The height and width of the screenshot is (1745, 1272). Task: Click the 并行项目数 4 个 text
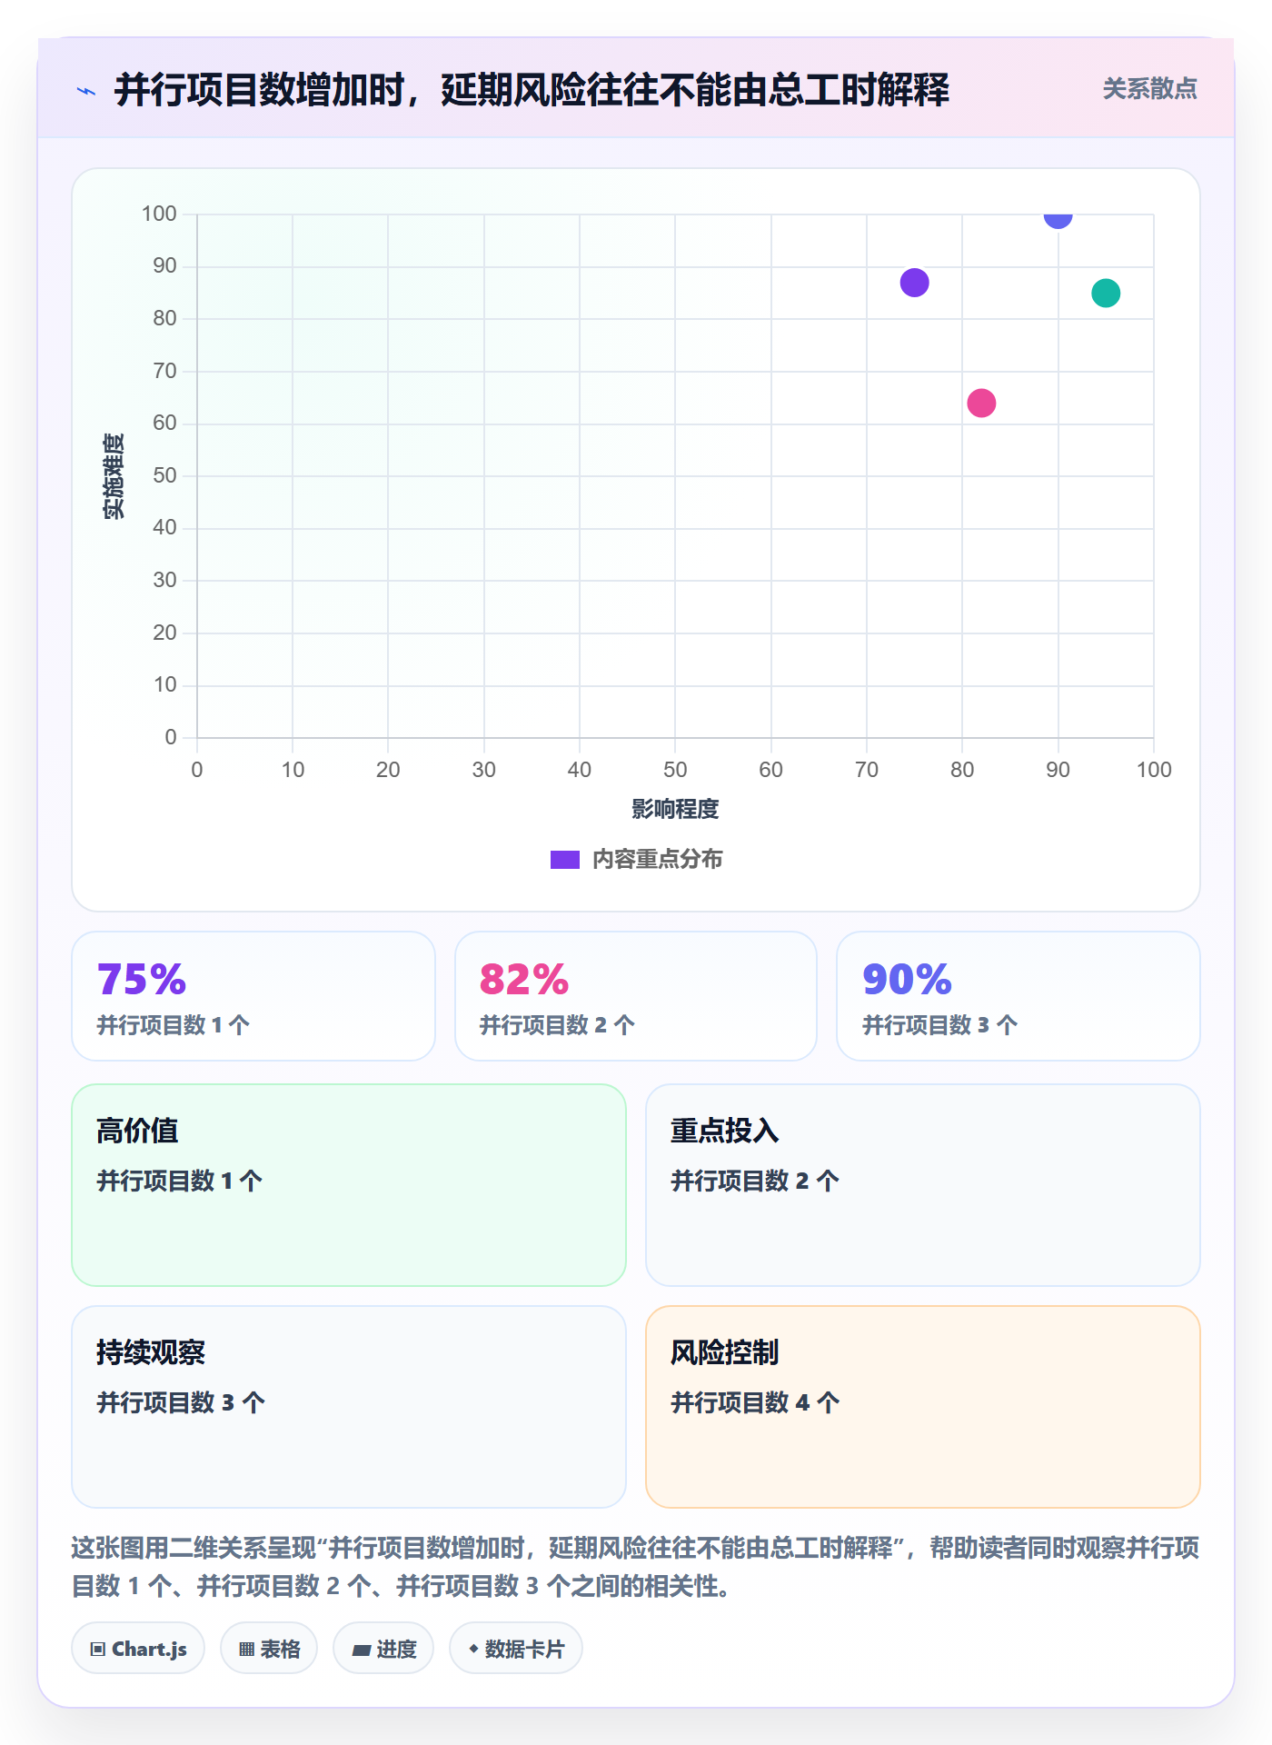[755, 1402]
